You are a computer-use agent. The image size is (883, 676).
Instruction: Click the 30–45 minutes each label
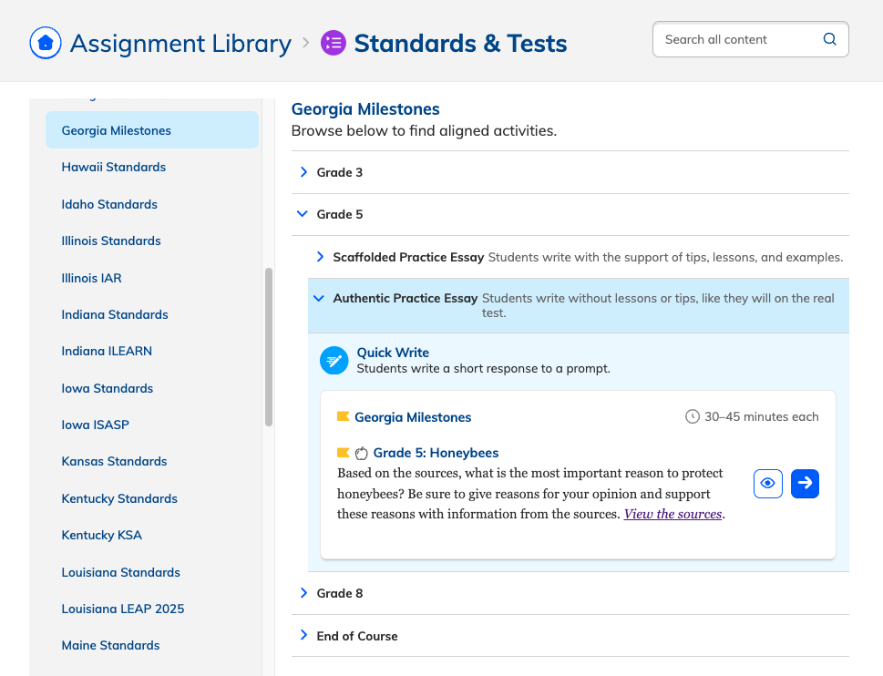[762, 416]
